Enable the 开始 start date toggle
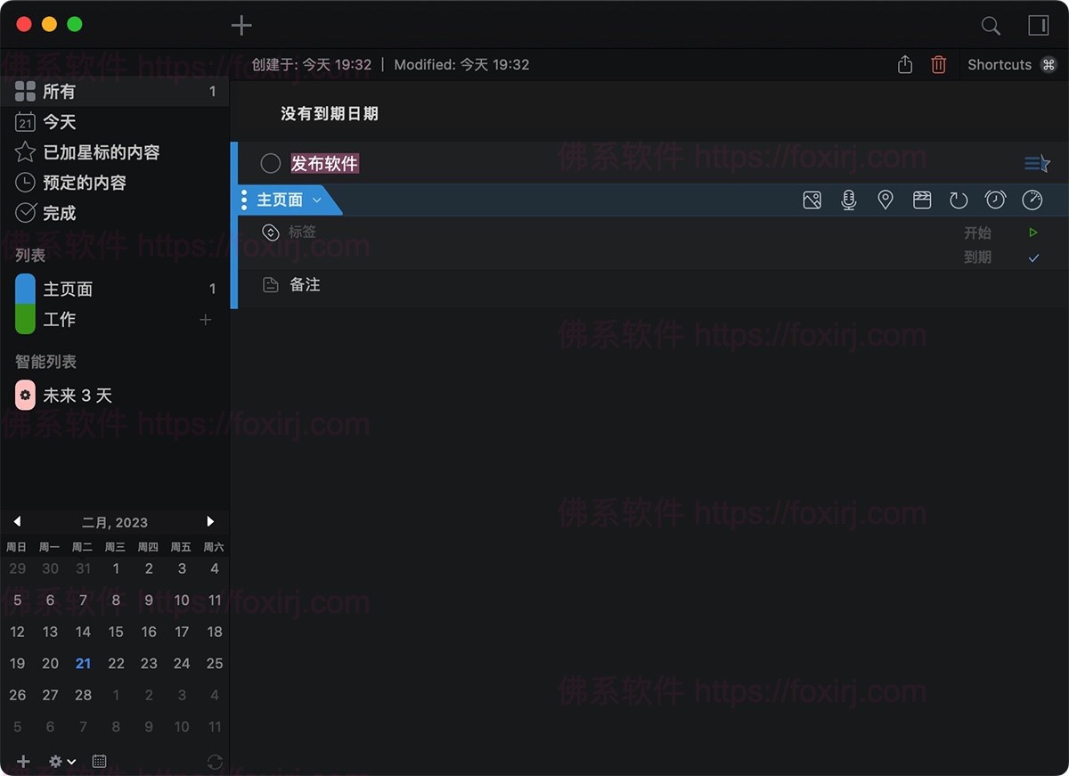 point(1032,232)
